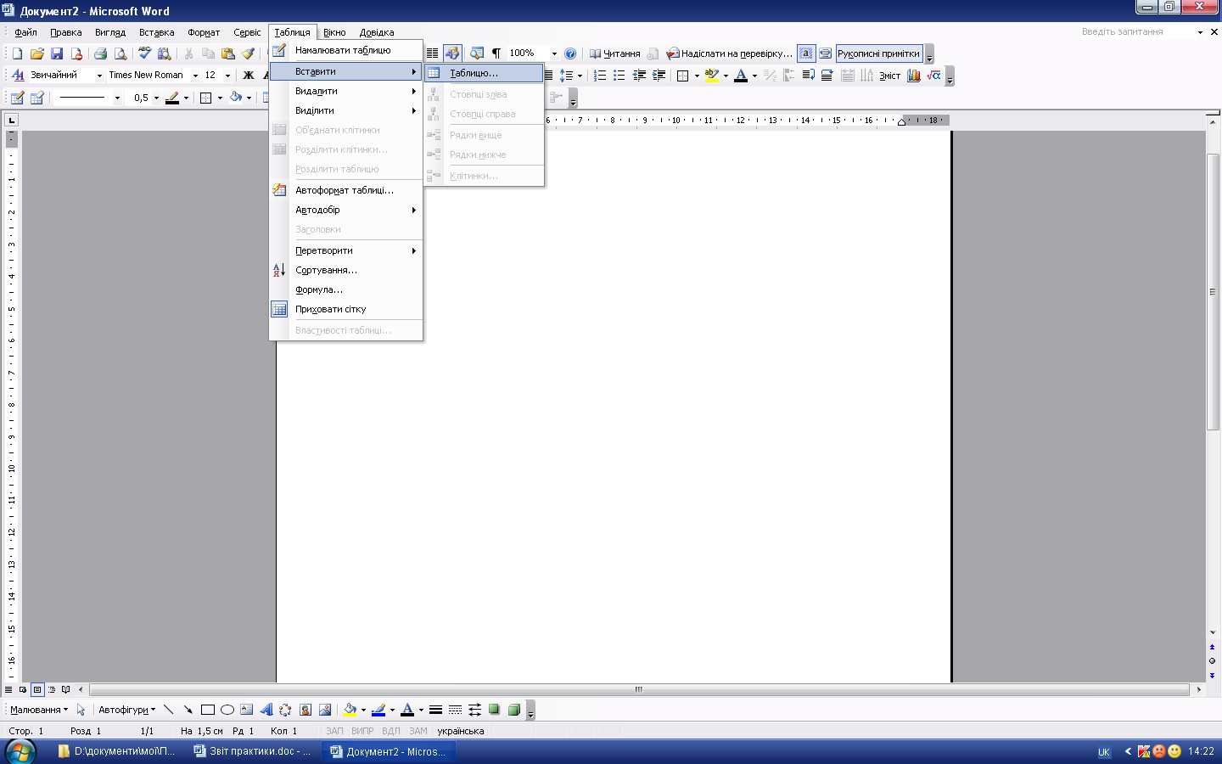Open the Файл menu
The height and width of the screenshot is (764, 1222).
tap(25, 32)
